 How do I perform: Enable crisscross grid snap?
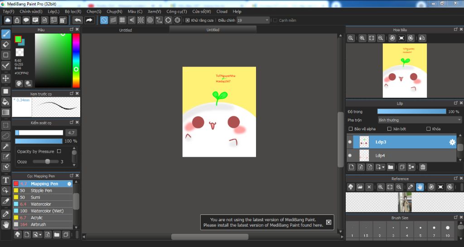(x=122, y=20)
